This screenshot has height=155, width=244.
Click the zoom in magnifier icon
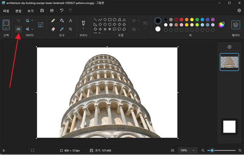click(x=240, y=151)
